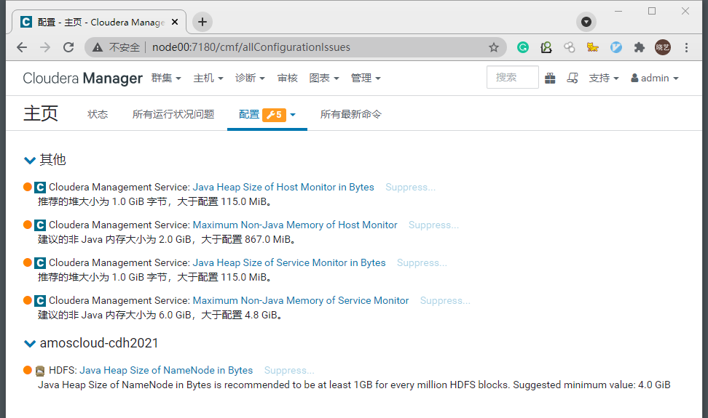Open the running commands icon in navbar

point(573,79)
